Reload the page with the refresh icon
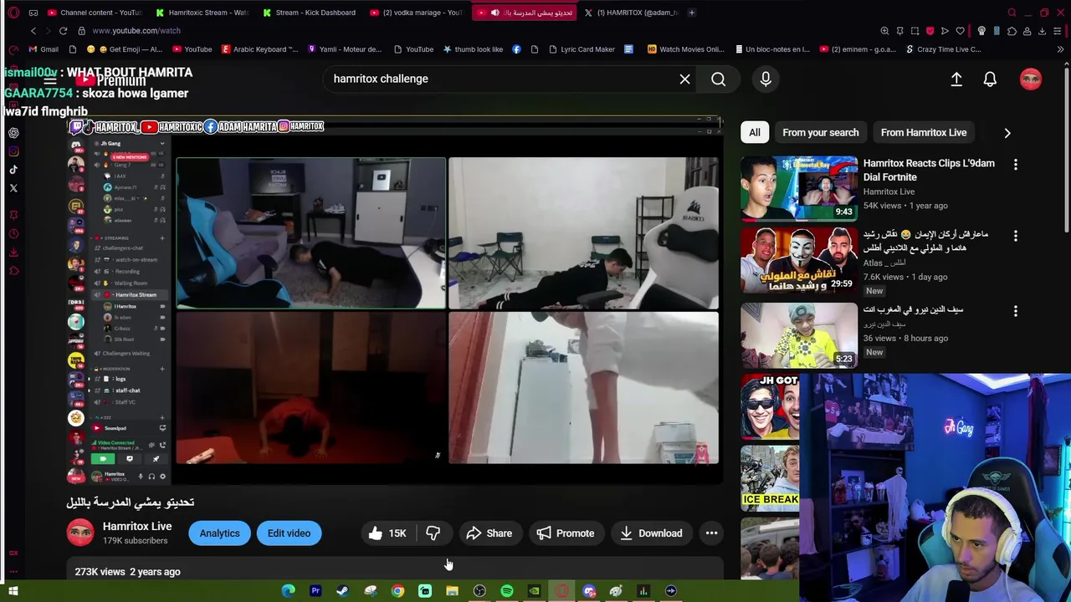1071x602 pixels. [63, 31]
